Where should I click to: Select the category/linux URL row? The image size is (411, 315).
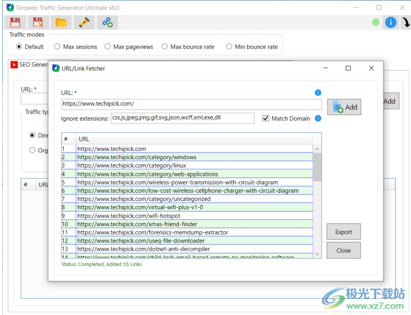[187, 165]
